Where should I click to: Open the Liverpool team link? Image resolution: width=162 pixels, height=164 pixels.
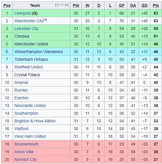[x=23, y=13]
